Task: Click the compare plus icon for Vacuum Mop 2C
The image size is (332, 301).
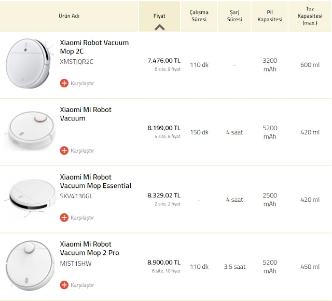Action: [64, 83]
